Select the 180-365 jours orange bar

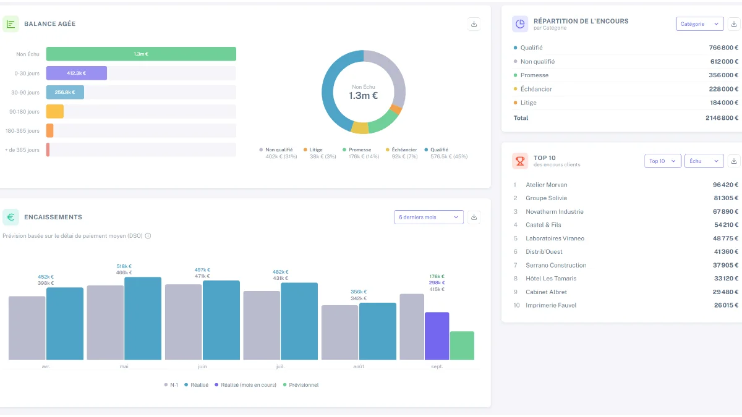click(x=50, y=130)
